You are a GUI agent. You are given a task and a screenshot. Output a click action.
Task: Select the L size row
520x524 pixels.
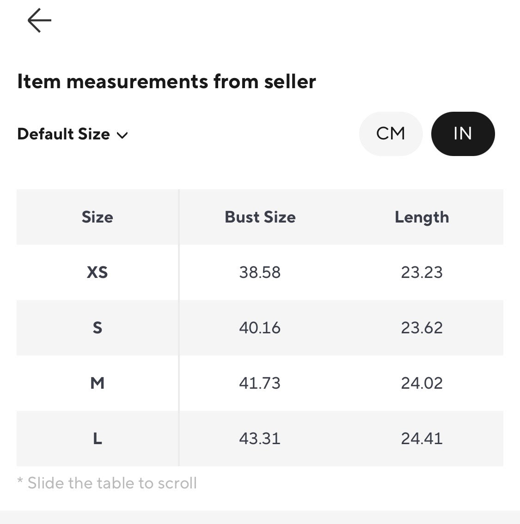click(x=260, y=439)
